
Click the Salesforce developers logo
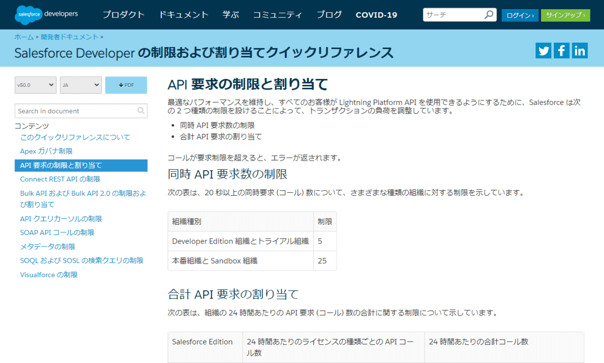45,15
